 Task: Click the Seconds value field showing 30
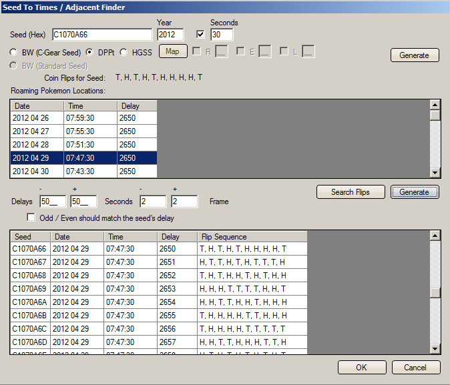tap(222, 35)
